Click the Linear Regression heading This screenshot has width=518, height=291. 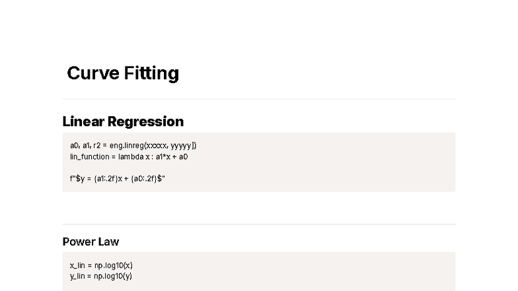[123, 121]
